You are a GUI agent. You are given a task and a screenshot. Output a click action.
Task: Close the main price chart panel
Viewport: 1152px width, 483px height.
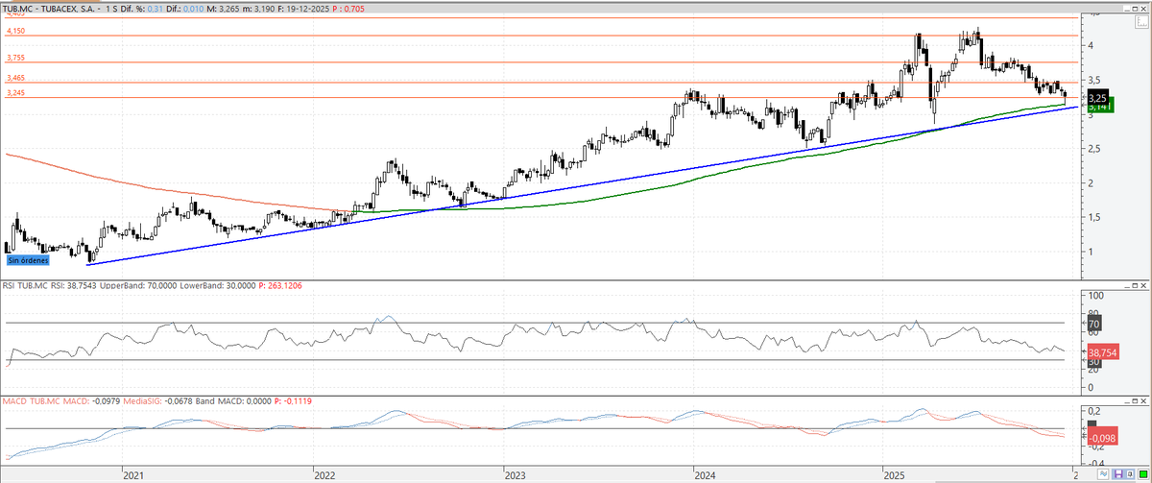click(x=1143, y=9)
